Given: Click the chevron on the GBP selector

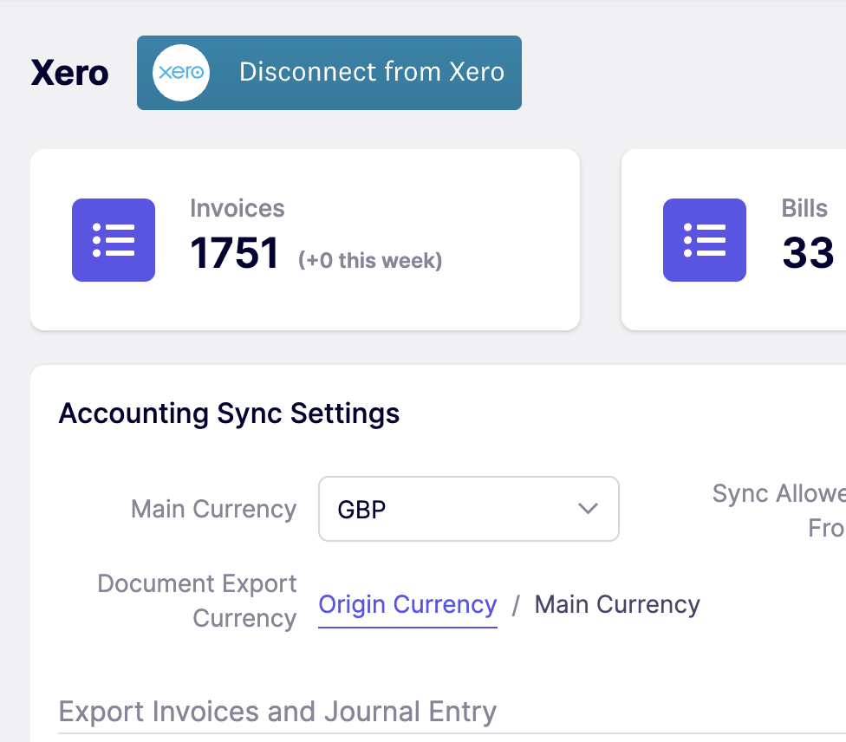Looking at the screenshot, I should (x=588, y=509).
